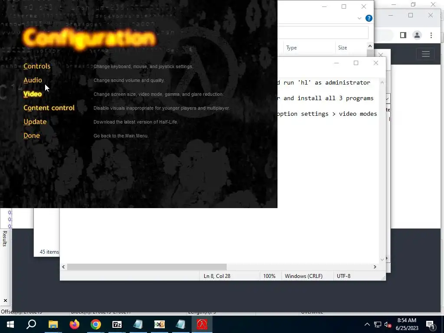Close the Notepad window
The image size is (444, 333).
point(376,63)
